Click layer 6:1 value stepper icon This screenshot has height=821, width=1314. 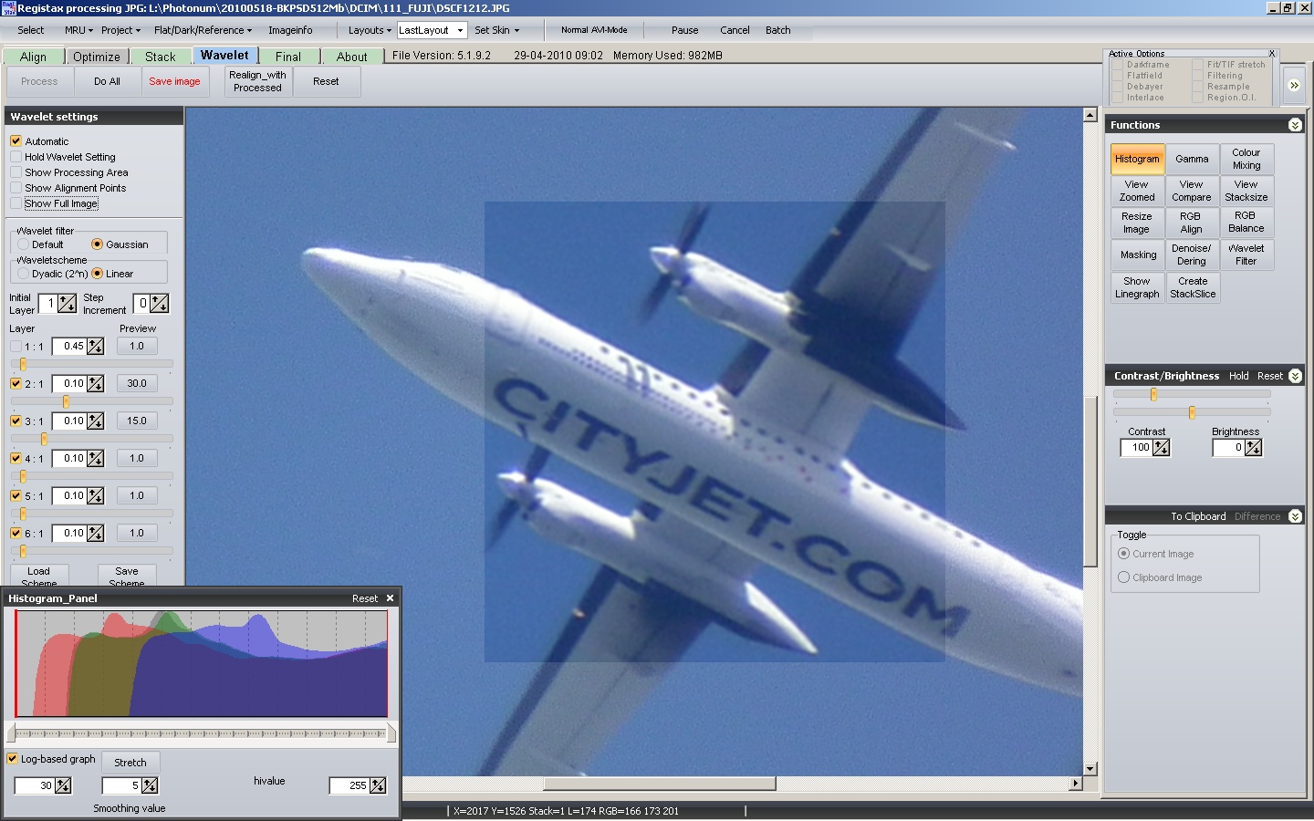point(95,534)
